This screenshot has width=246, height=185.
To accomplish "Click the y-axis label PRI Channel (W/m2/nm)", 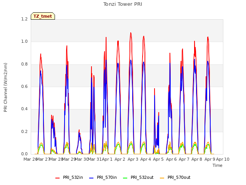I will 5,87.
